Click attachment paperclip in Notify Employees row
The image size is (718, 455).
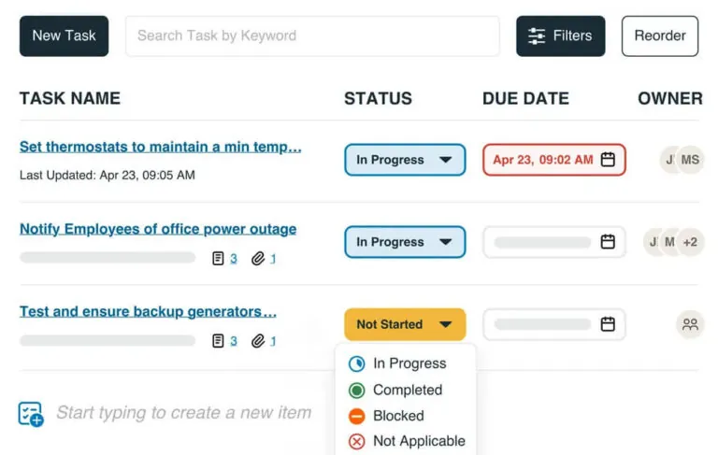[x=258, y=259]
